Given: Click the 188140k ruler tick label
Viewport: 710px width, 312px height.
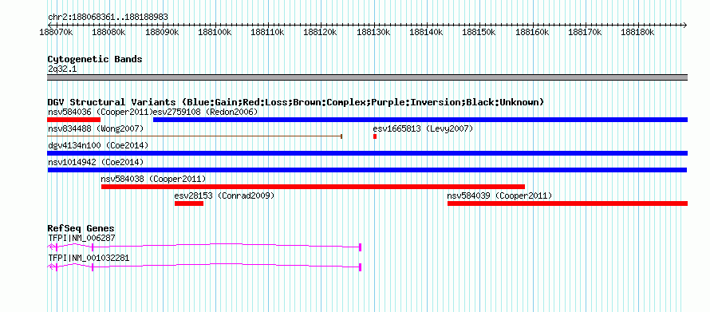Looking at the screenshot, I should tap(426, 32).
